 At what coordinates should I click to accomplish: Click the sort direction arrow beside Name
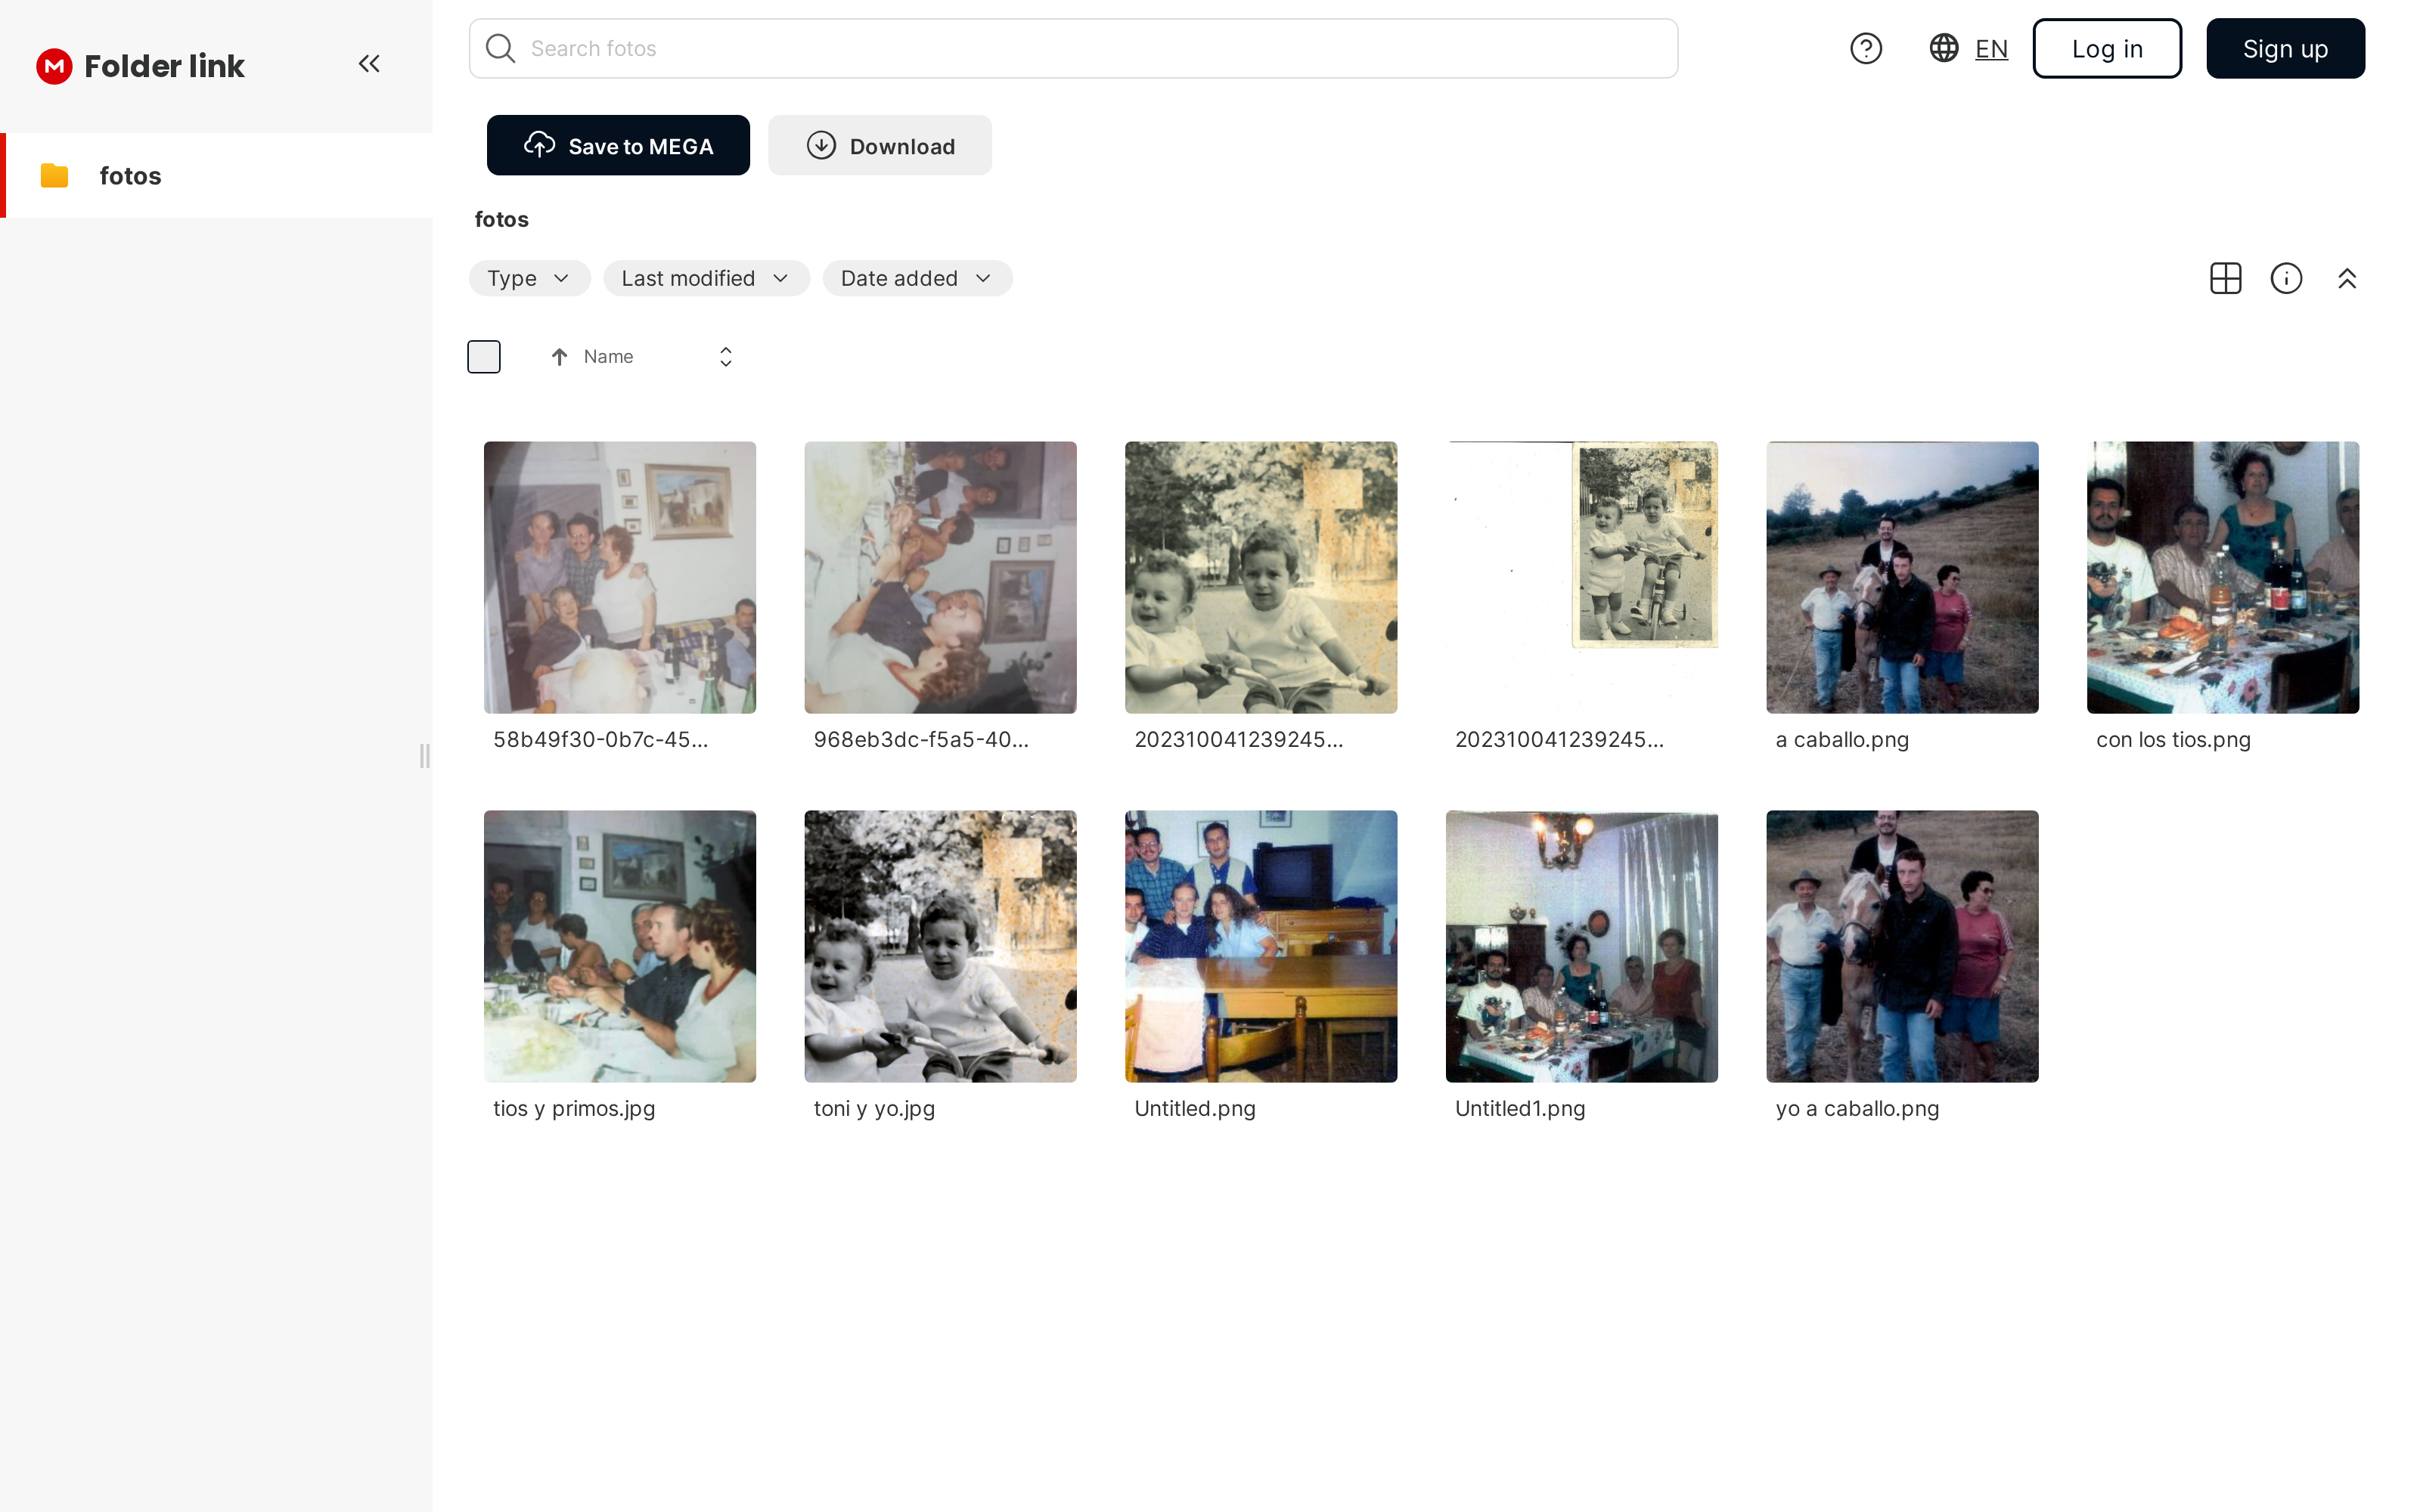pos(560,357)
